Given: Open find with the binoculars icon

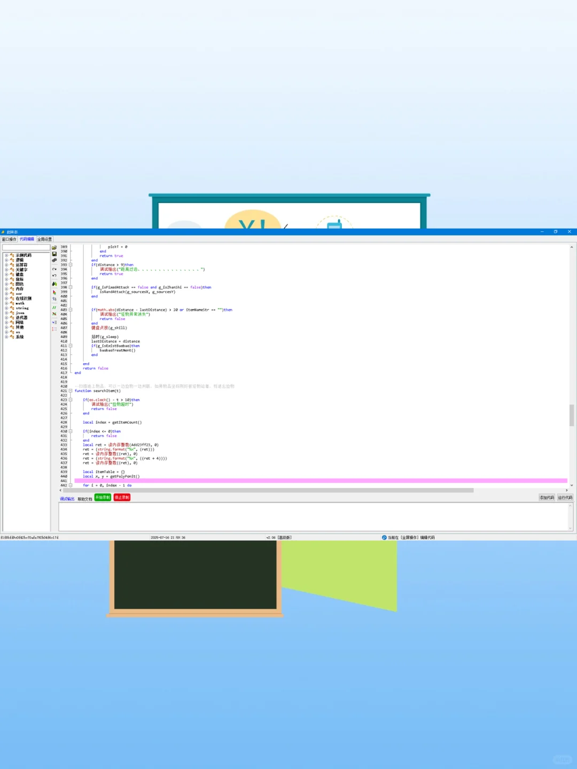Looking at the screenshot, I should [54, 284].
